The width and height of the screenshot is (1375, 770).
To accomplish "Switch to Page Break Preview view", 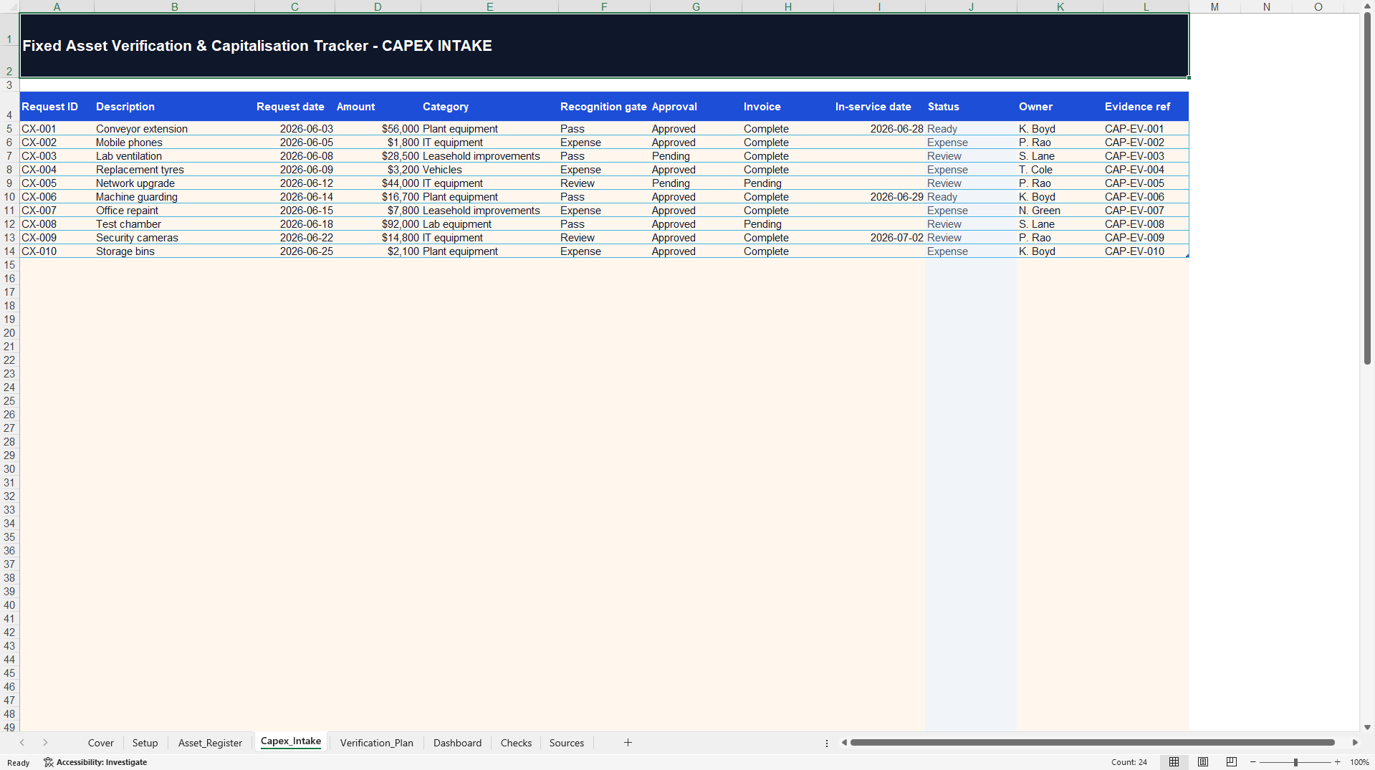I will 1232,762.
